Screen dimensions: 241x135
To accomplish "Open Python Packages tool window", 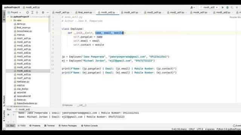I will pos(68,126).
